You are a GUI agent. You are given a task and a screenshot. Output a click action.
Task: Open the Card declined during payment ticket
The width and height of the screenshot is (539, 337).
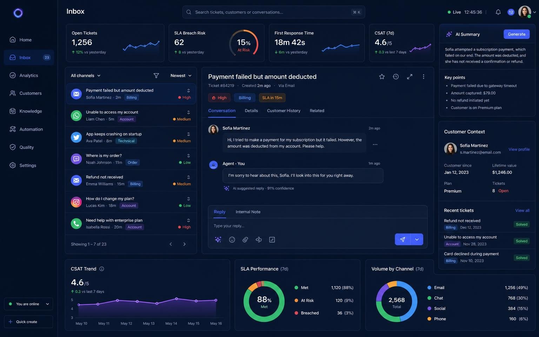pos(487,257)
